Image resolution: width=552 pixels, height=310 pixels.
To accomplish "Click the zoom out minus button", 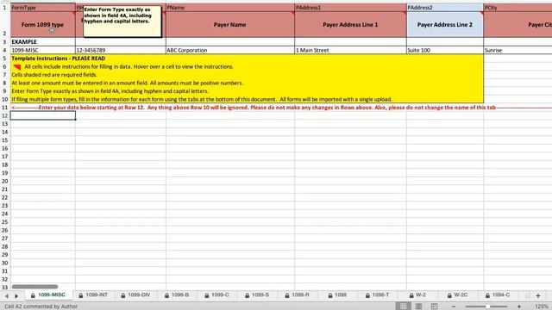I will (454, 307).
